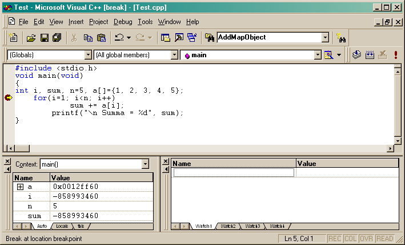Click the Paste clipboard icon
The height and width of the screenshot is (245, 405).
coord(101,38)
